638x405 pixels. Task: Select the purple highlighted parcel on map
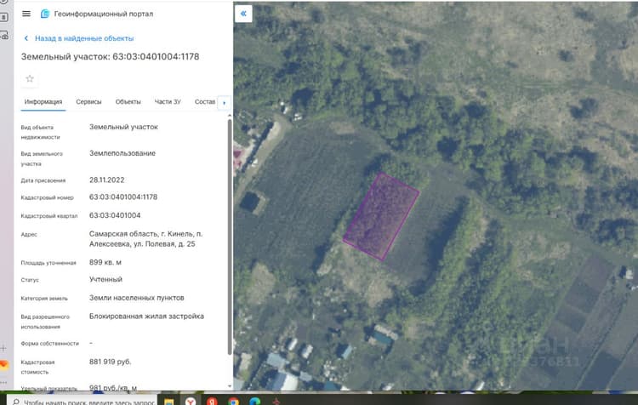381,216
